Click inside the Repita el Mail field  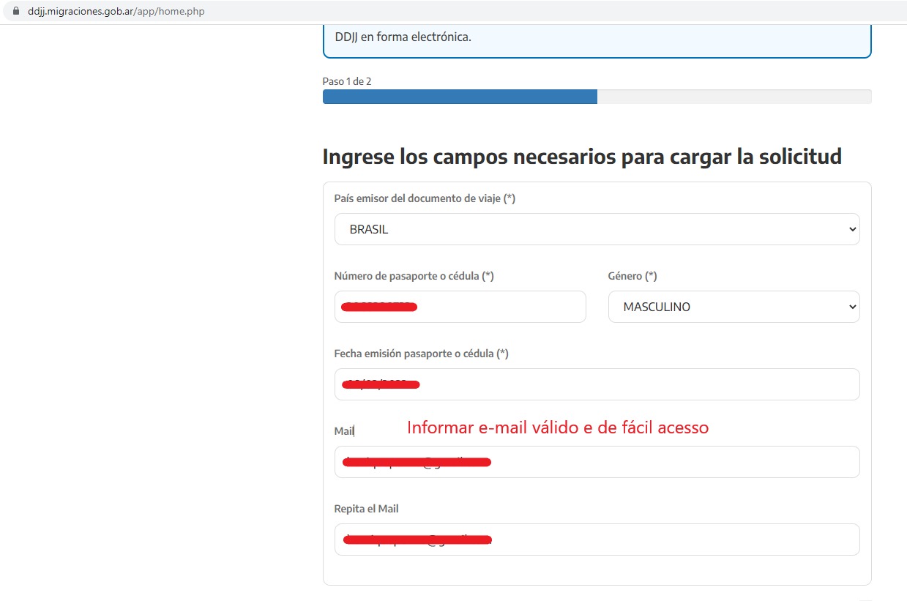point(597,540)
